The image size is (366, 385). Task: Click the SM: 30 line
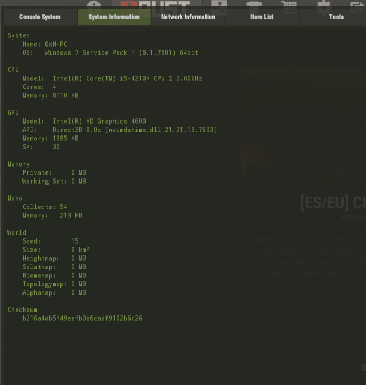coord(41,147)
